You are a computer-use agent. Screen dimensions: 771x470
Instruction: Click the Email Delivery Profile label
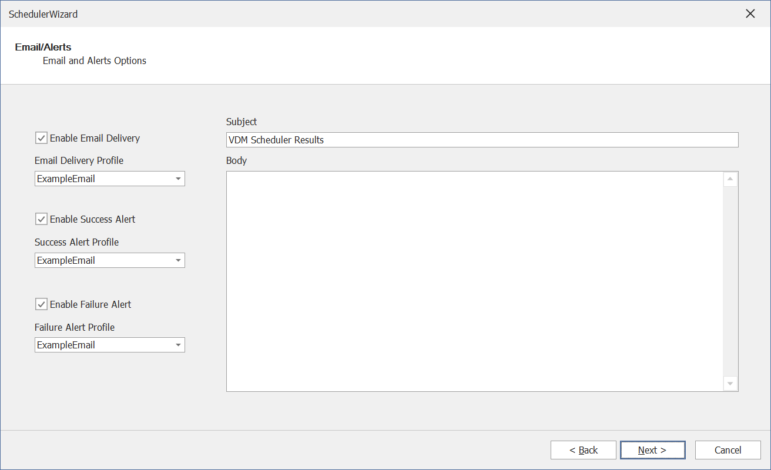(79, 160)
